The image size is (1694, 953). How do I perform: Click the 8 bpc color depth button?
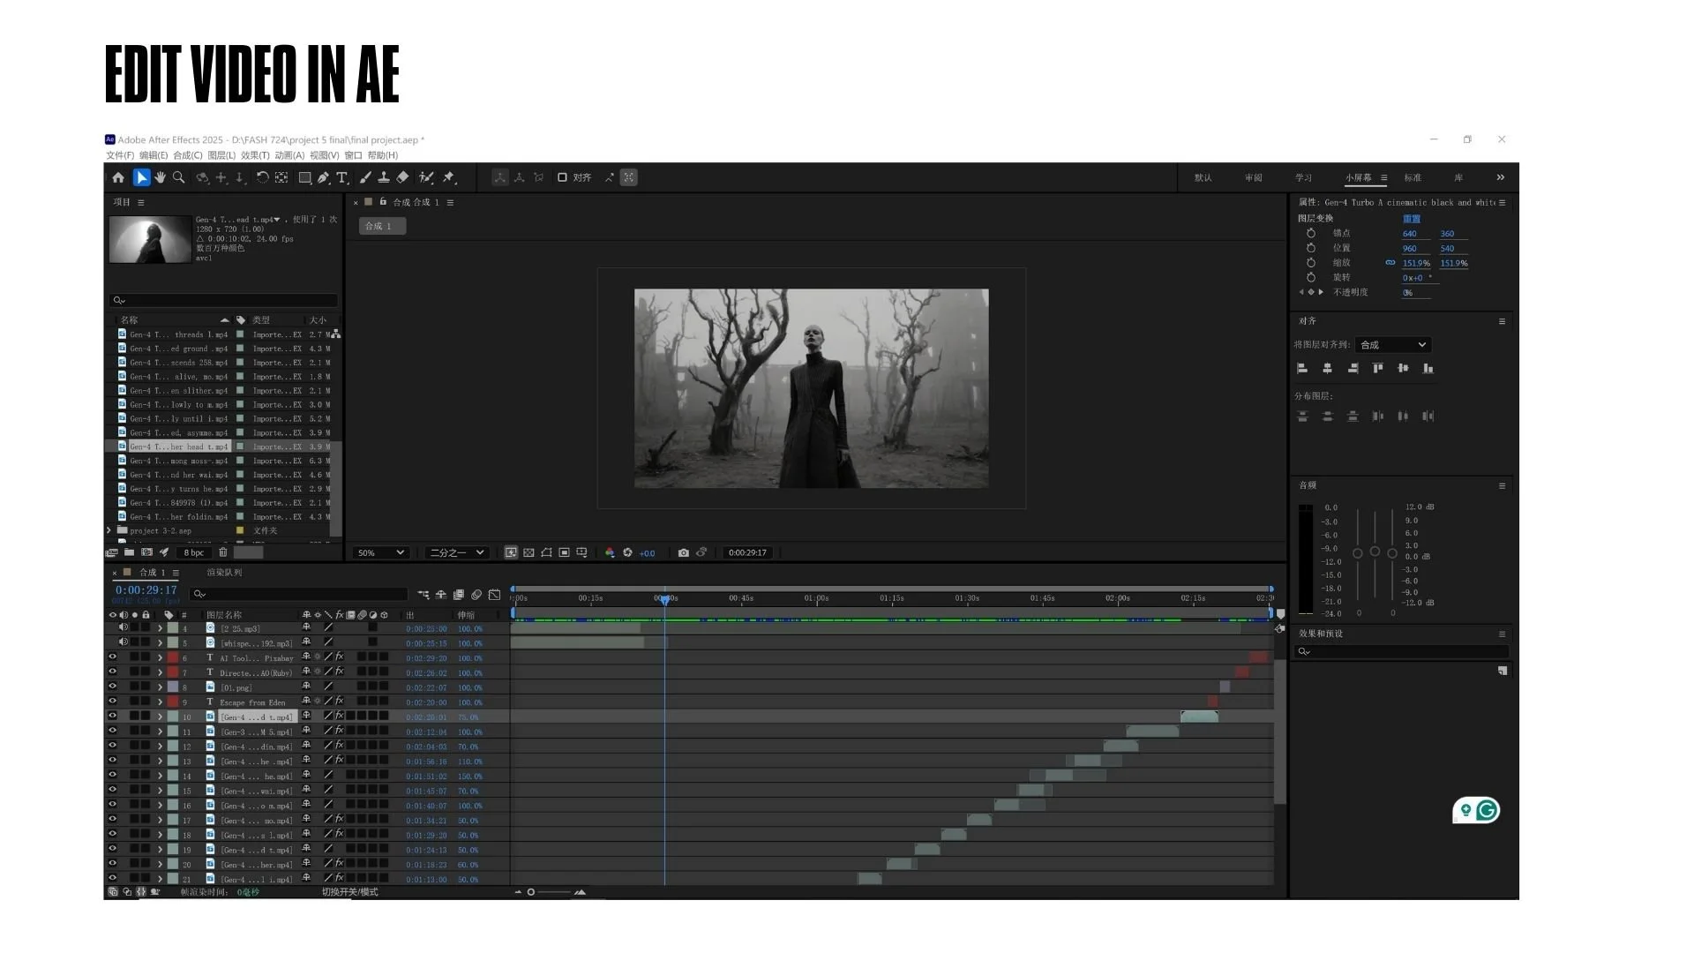(x=194, y=552)
